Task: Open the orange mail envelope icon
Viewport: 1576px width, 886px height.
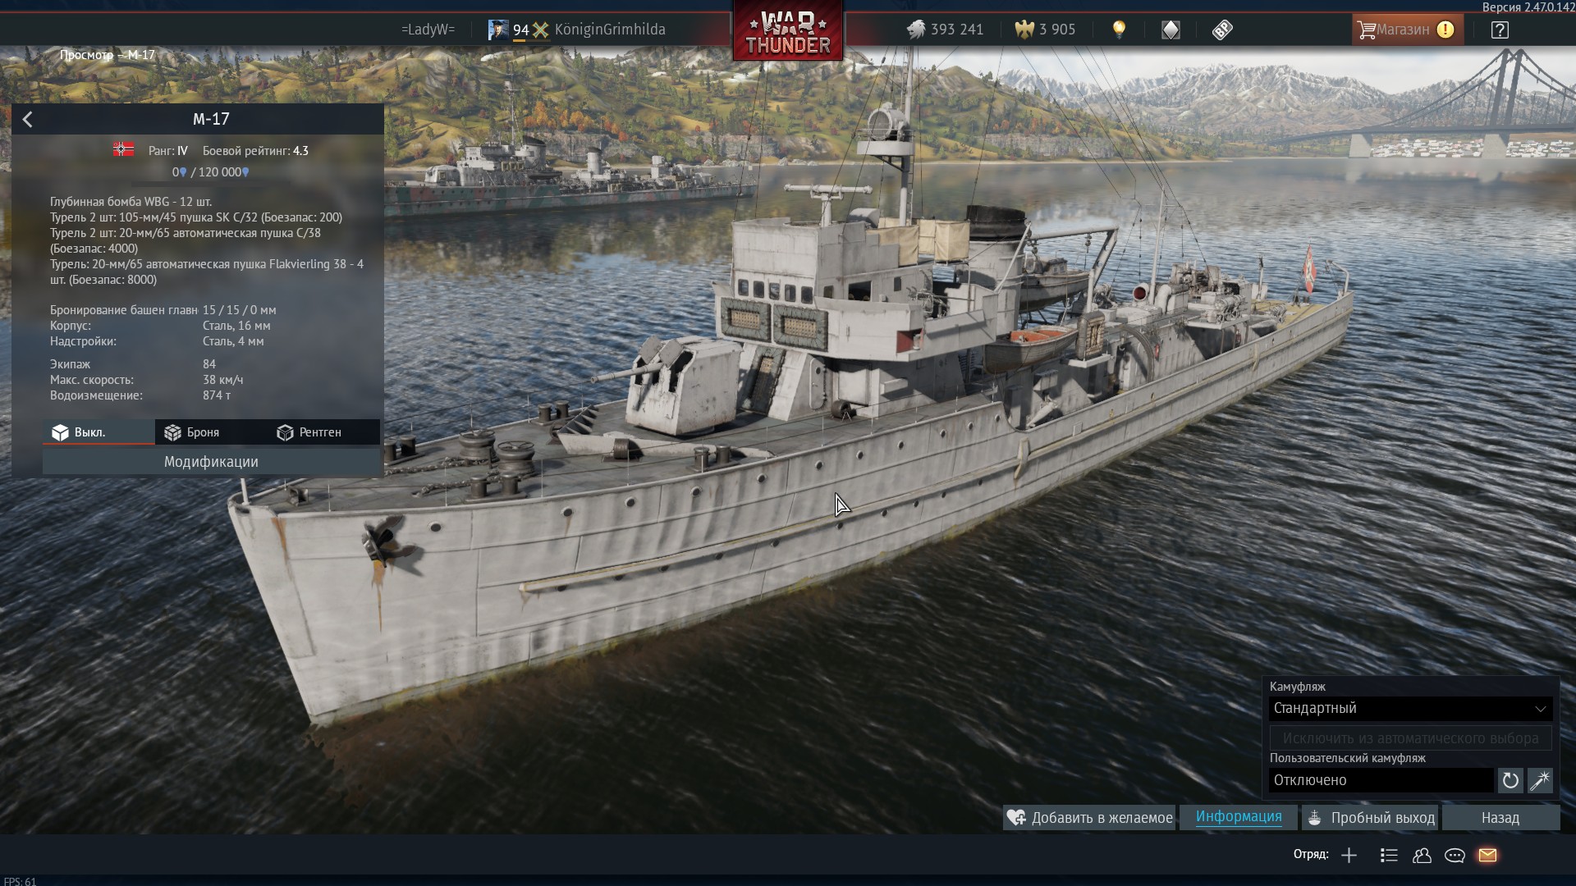Action: point(1487,856)
